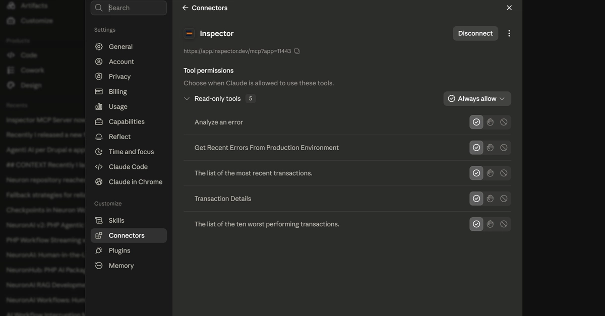Click the Read-only tools count badge 5
Image resolution: width=605 pixels, height=316 pixels.
251,99
